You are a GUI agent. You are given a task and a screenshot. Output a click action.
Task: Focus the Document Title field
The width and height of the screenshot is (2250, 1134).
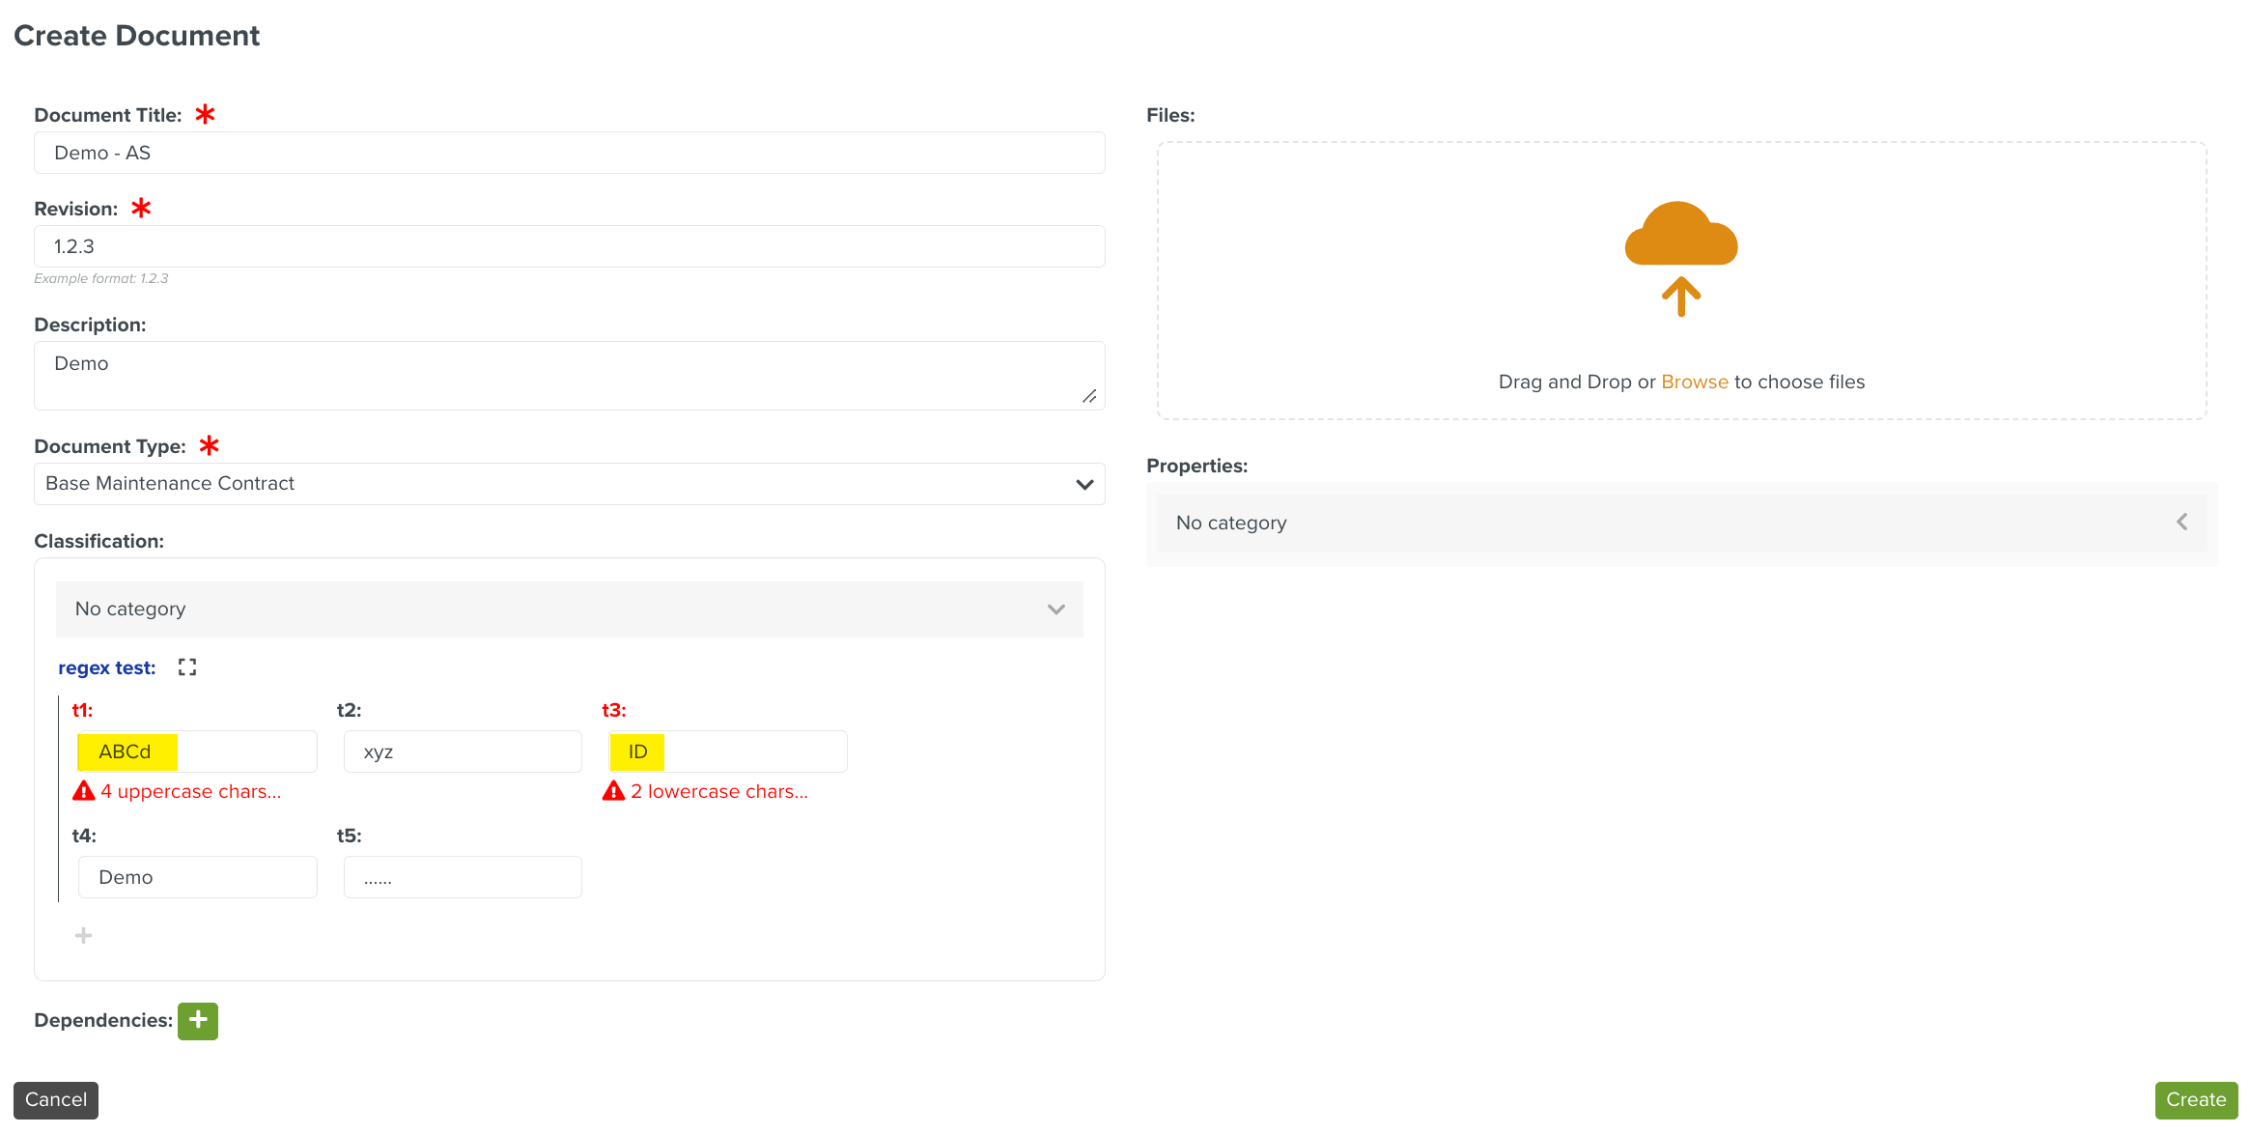click(x=570, y=153)
